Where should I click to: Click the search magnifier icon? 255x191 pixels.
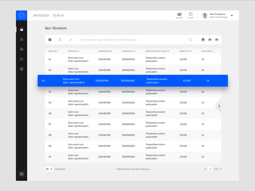point(191,40)
